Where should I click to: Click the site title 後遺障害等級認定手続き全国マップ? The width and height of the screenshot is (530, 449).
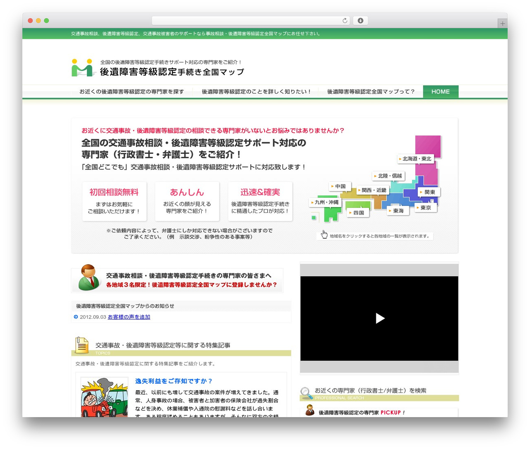(172, 72)
